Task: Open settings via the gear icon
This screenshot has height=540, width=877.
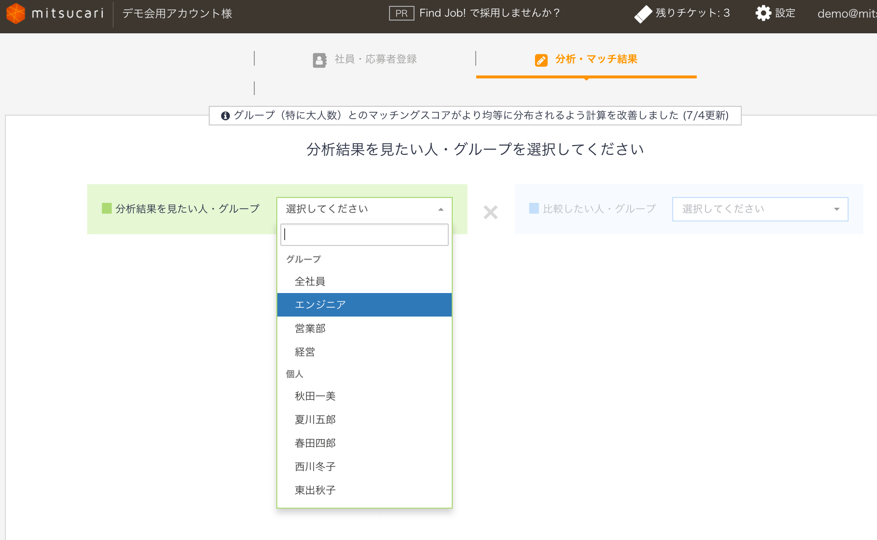Action: tap(763, 13)
